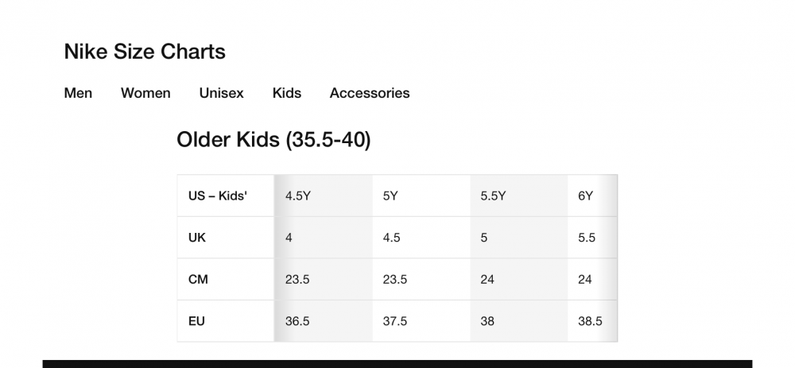795x368 pixels.
Task: Open the Kids size chart tab
Action: (x=287, y=93)
